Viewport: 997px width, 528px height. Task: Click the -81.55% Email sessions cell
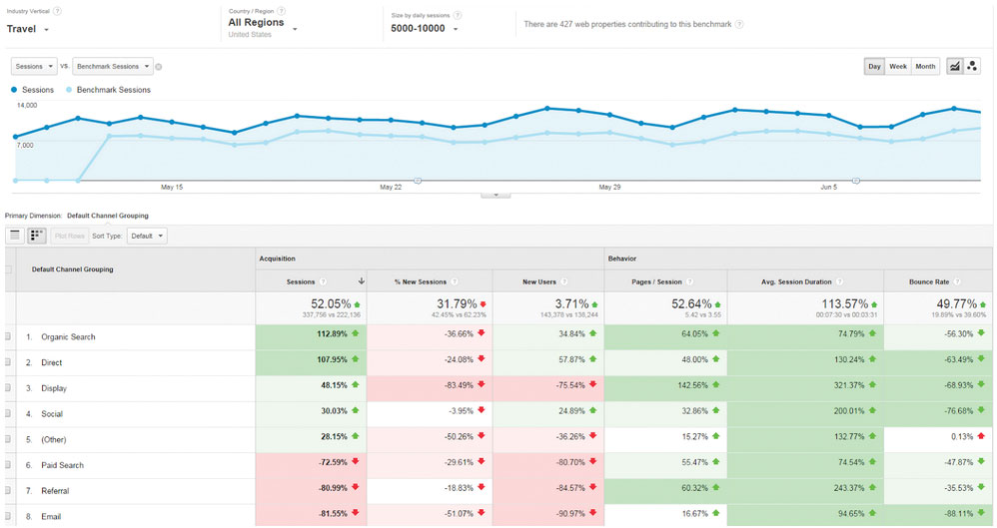coord(311,515)
